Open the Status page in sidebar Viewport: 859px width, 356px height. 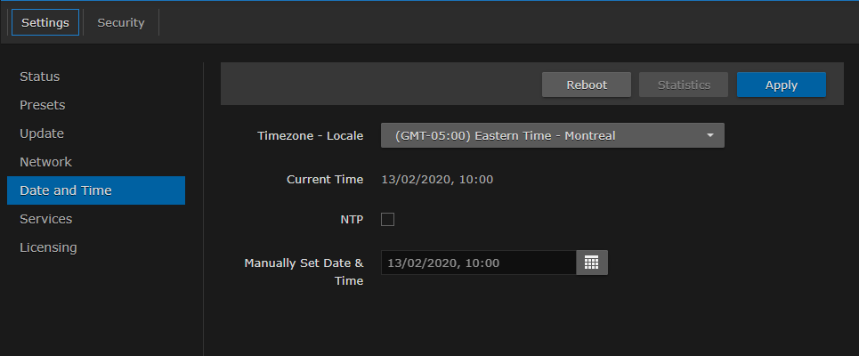(40, 77)
